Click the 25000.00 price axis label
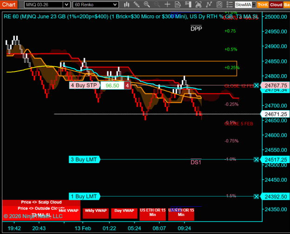 [x=276, y=17]
